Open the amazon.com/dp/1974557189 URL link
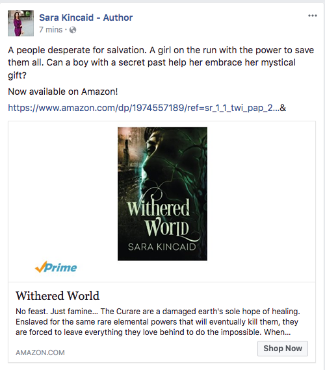Screen dimensions: 325x370 click(144, 108)
